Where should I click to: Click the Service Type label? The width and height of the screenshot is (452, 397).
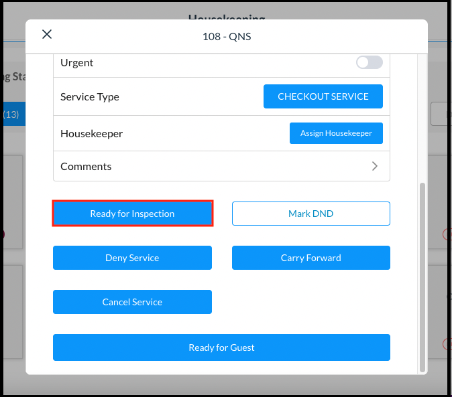(x=90, y=96)
